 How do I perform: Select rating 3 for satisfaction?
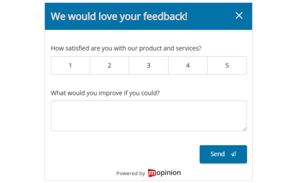pos(148,65)
